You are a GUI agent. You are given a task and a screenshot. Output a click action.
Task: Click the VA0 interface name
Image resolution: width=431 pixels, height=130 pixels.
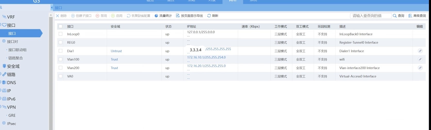pyautogui.click(x=70, y=76)
